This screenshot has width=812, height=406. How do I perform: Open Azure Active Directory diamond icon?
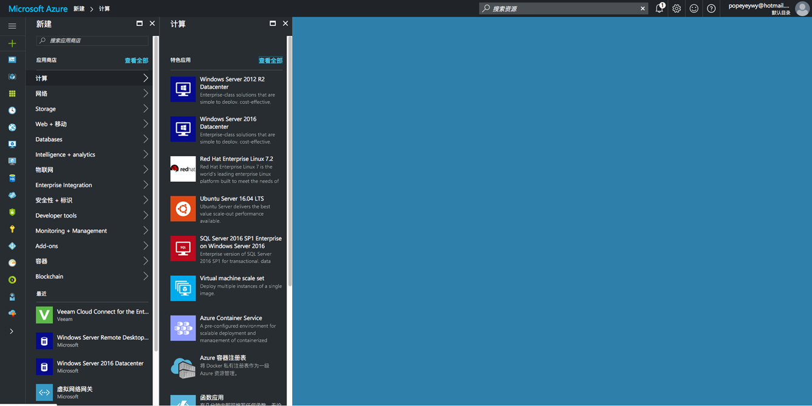(x=12, y=246)
